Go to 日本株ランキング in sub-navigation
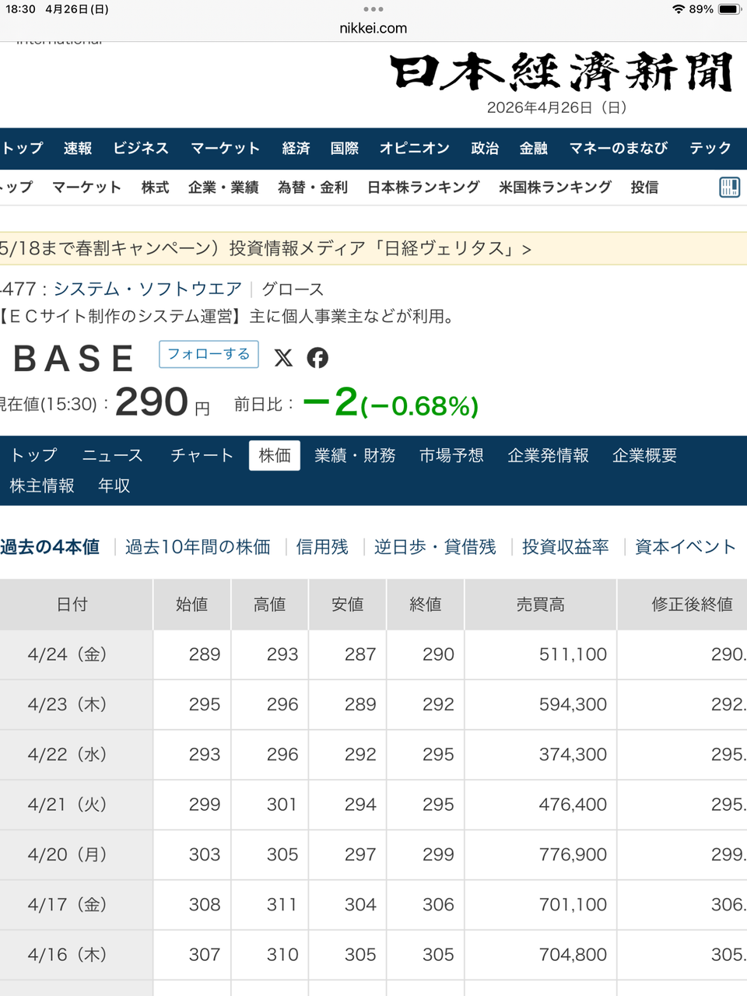 coord(423,188)
